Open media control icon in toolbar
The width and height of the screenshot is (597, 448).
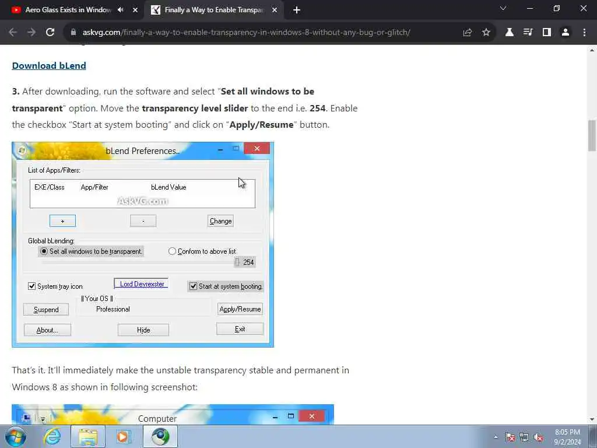(528, 33)
